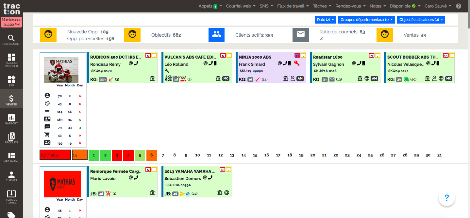Open the Clients section in the sidebar
Viewport: 470px width, 218px height.
[11, 176]
